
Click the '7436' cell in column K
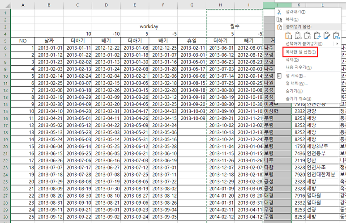point(299,154)
